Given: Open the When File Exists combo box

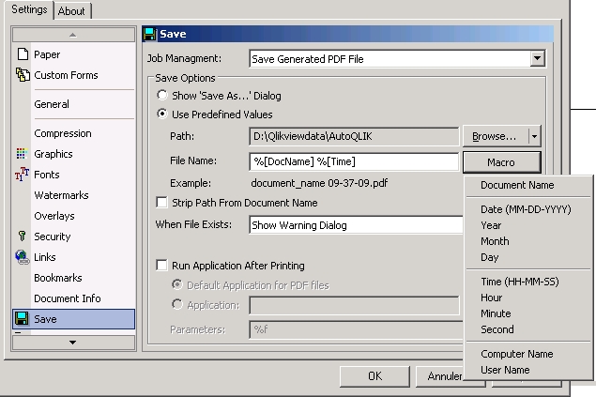Looking at the screenshot, I should (356, 225).
